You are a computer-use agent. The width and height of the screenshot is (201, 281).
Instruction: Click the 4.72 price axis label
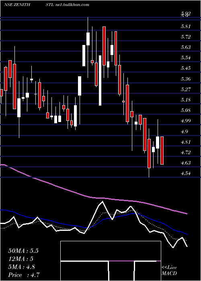[x=186, y=152]
